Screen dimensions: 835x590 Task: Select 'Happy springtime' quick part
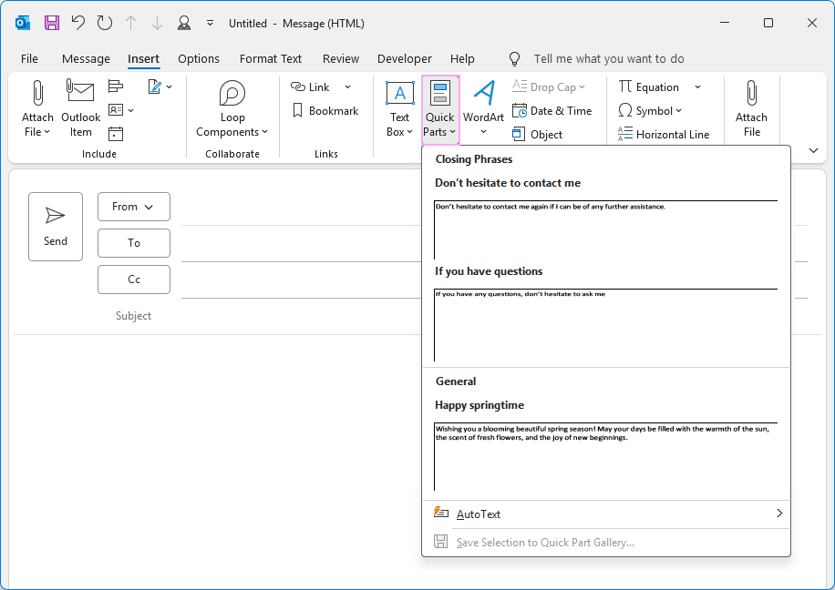[606, 444]
